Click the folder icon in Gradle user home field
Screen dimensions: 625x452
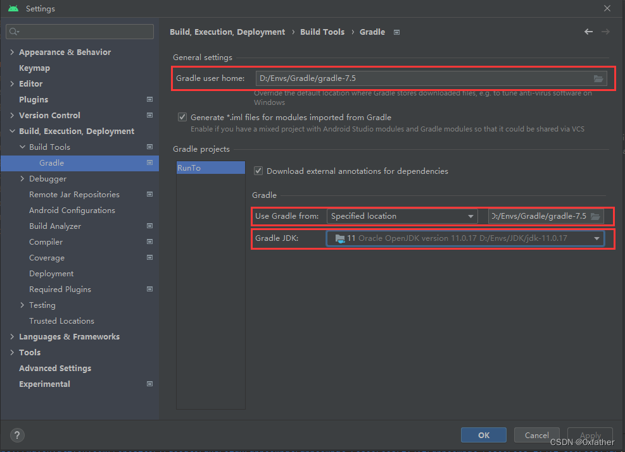(598, 78)
